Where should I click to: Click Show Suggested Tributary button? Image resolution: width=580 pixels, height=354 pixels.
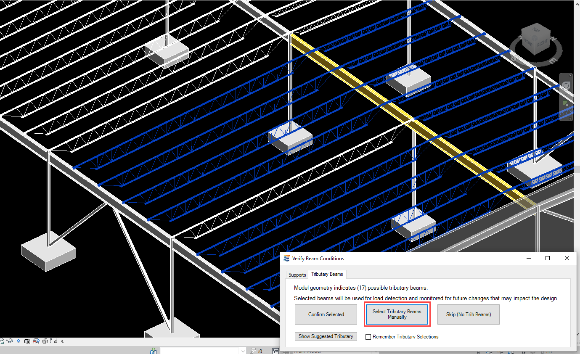click(326, 336)
